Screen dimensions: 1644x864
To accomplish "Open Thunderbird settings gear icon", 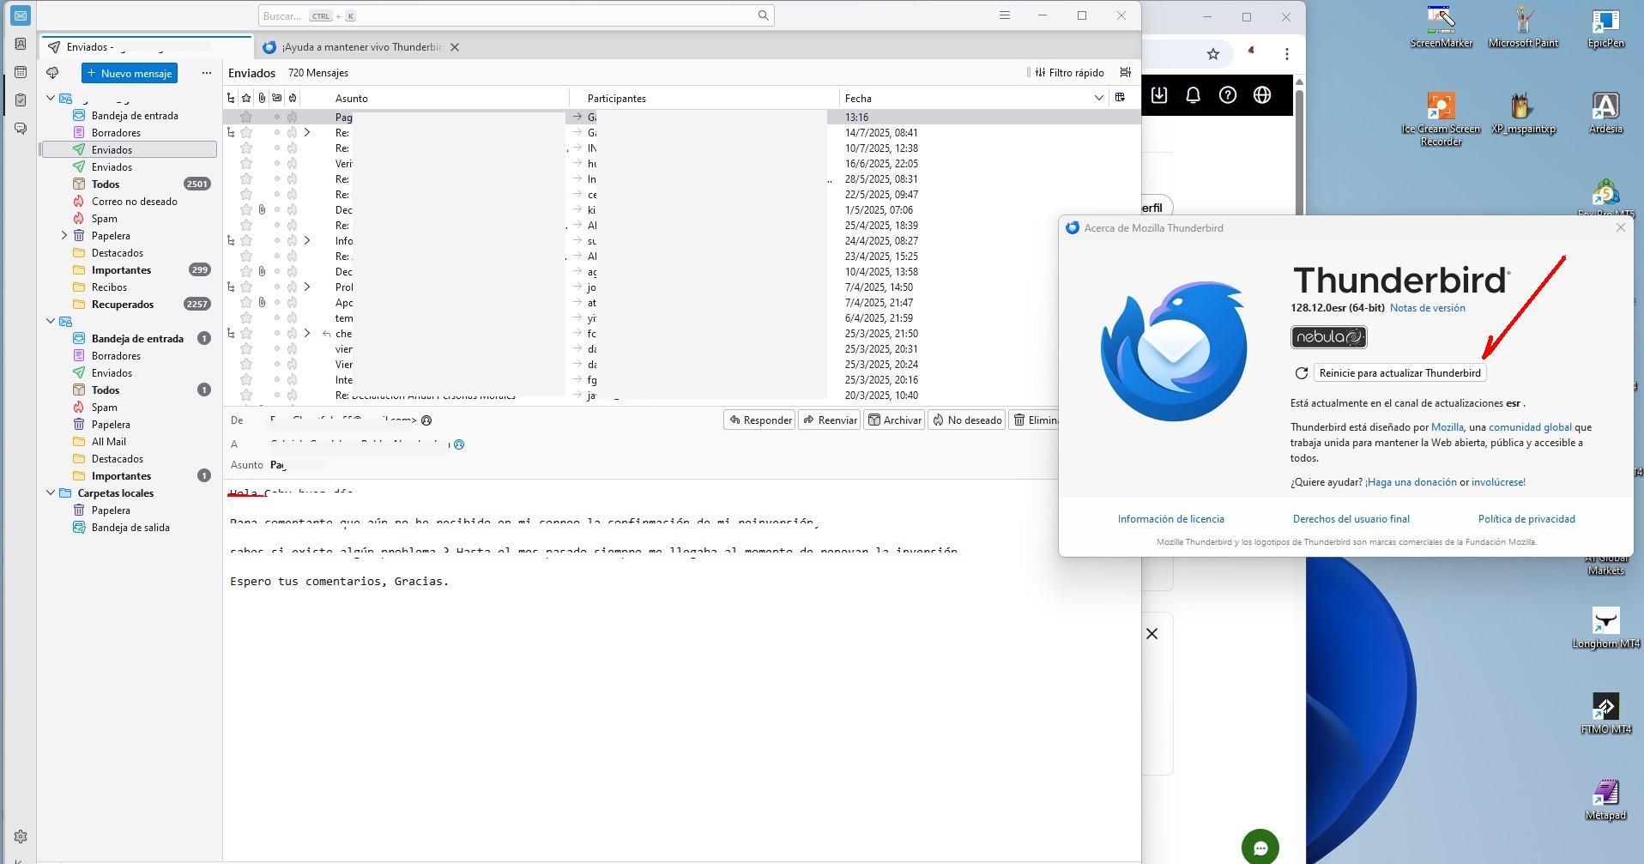I will coord(21,837).
